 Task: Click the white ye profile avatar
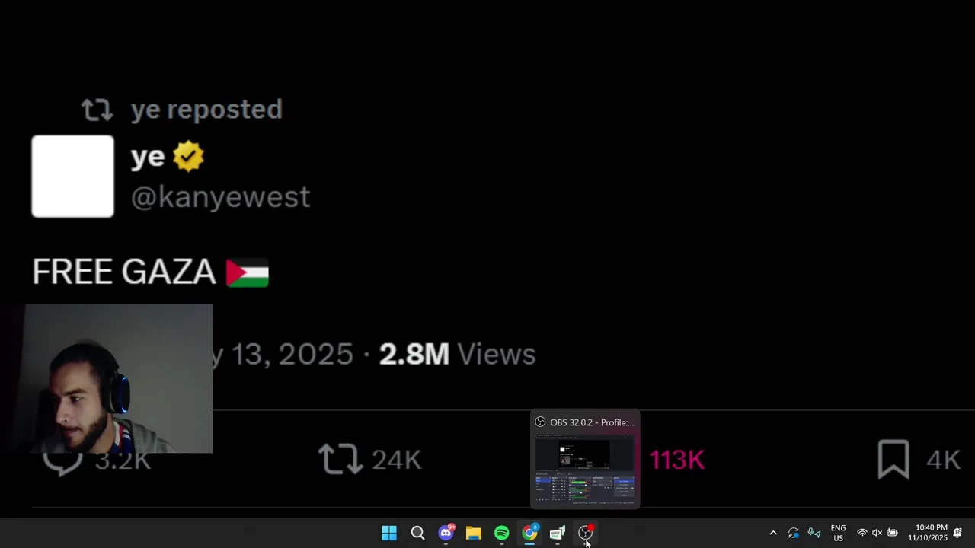72,177
